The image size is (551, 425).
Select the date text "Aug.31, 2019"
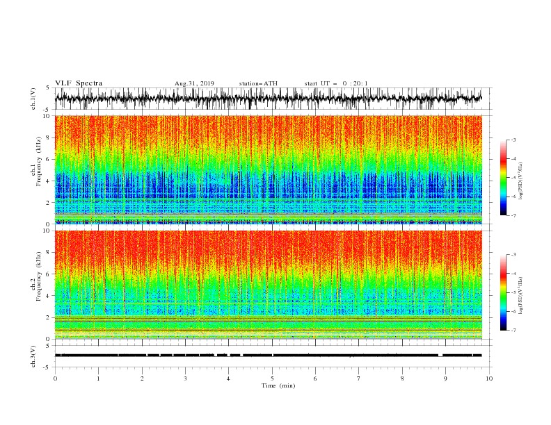[x=194, y=83]
